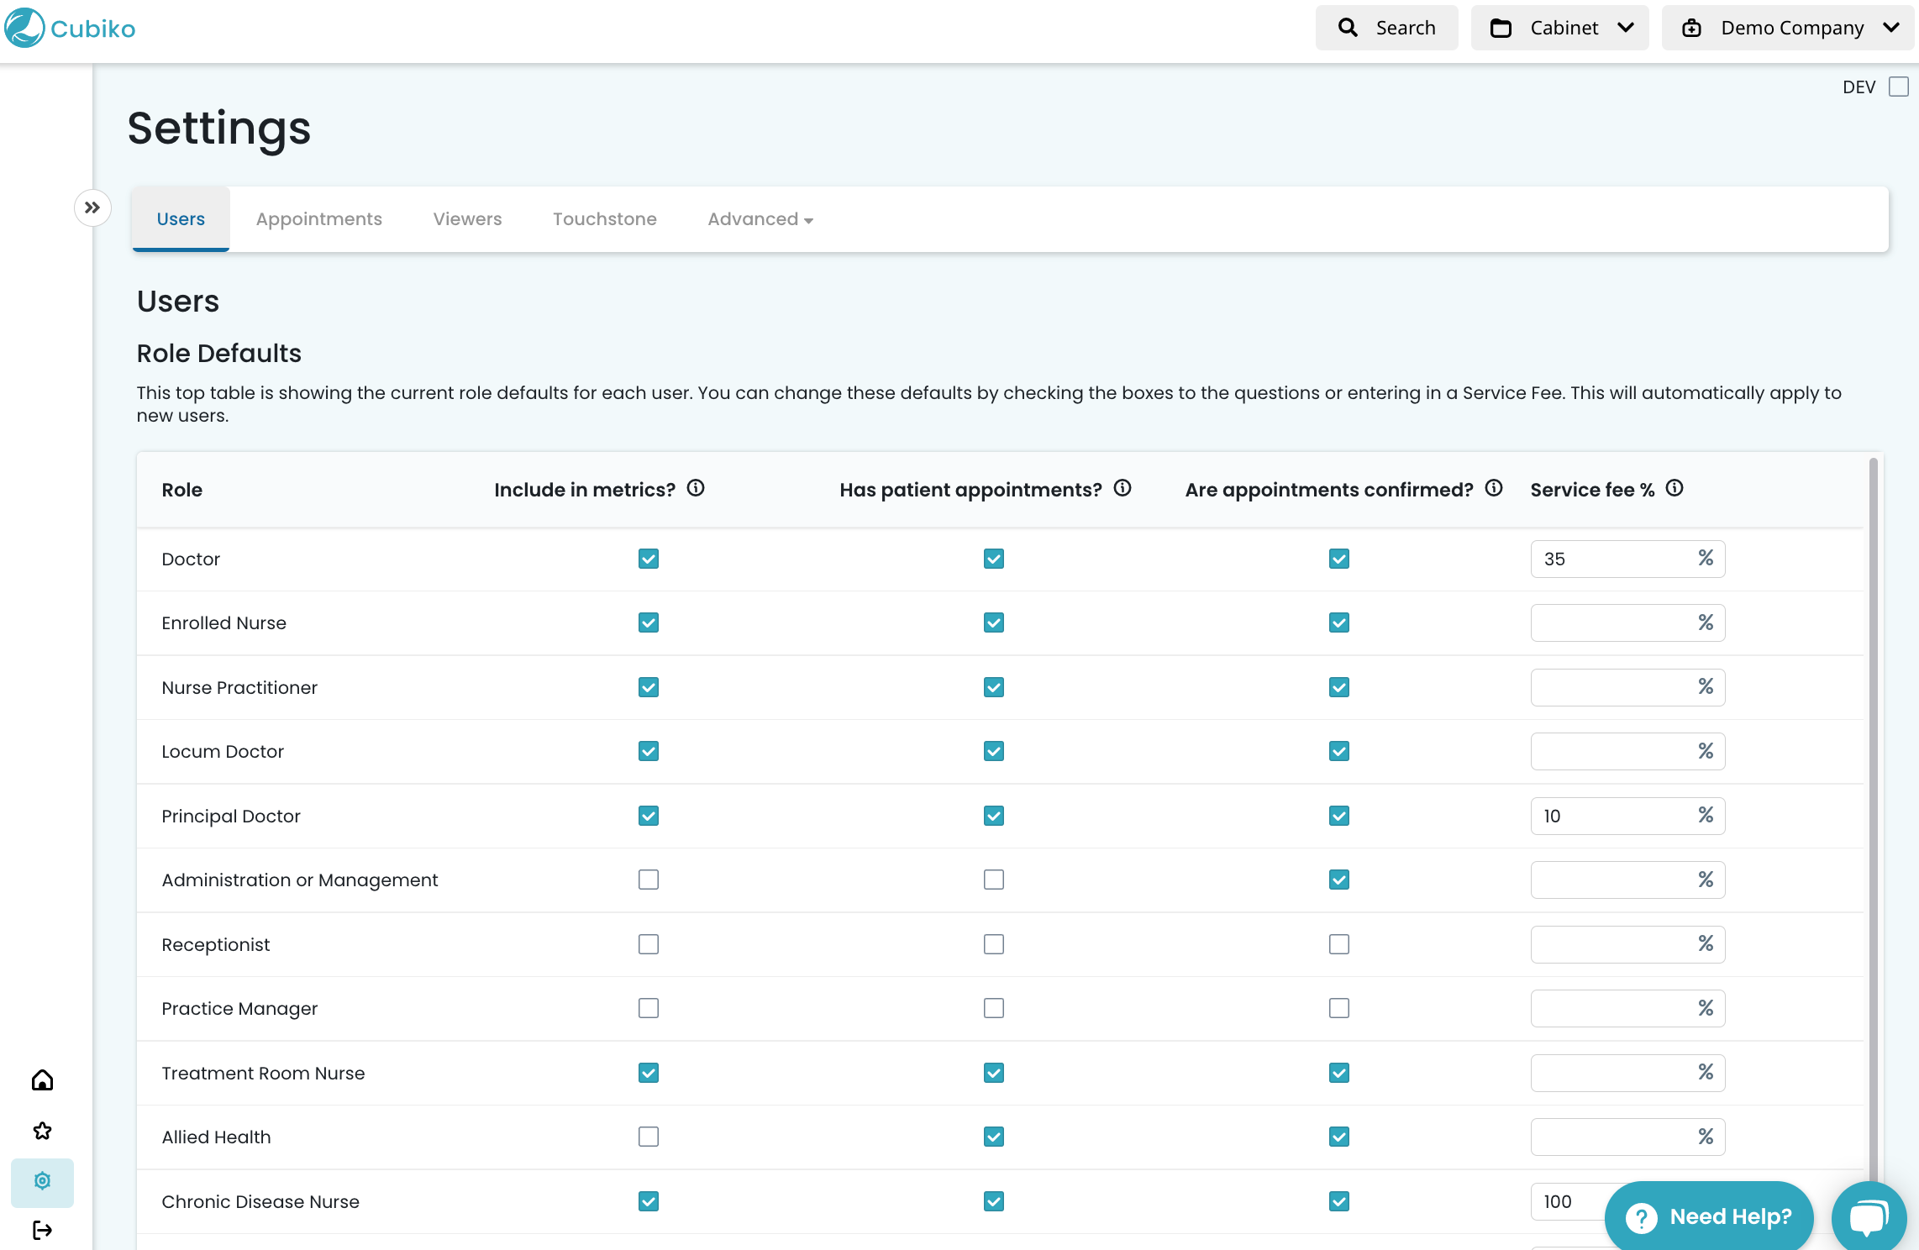Collapse the sidebar with the double-chevron button
1919x1250 pixels.
tap(92, 207)
